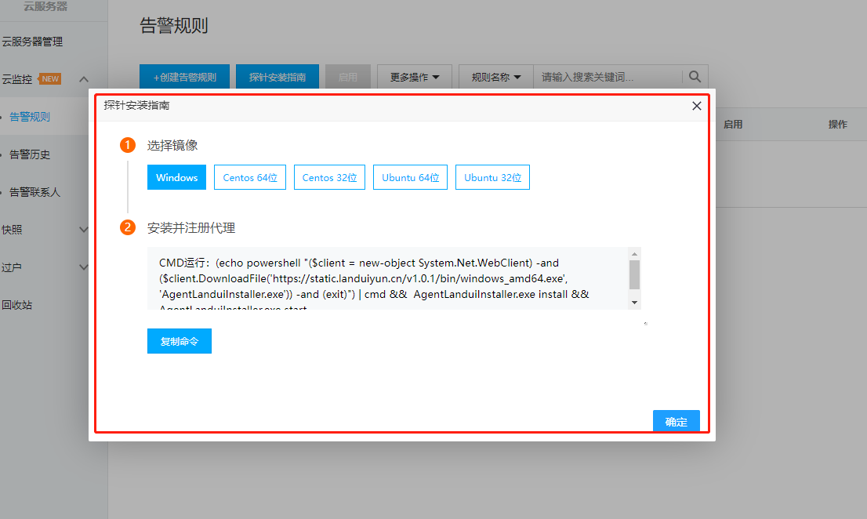867x519 pixels.
Task: Open 规则名称 filter dropdown
Action: click(495, 77)
